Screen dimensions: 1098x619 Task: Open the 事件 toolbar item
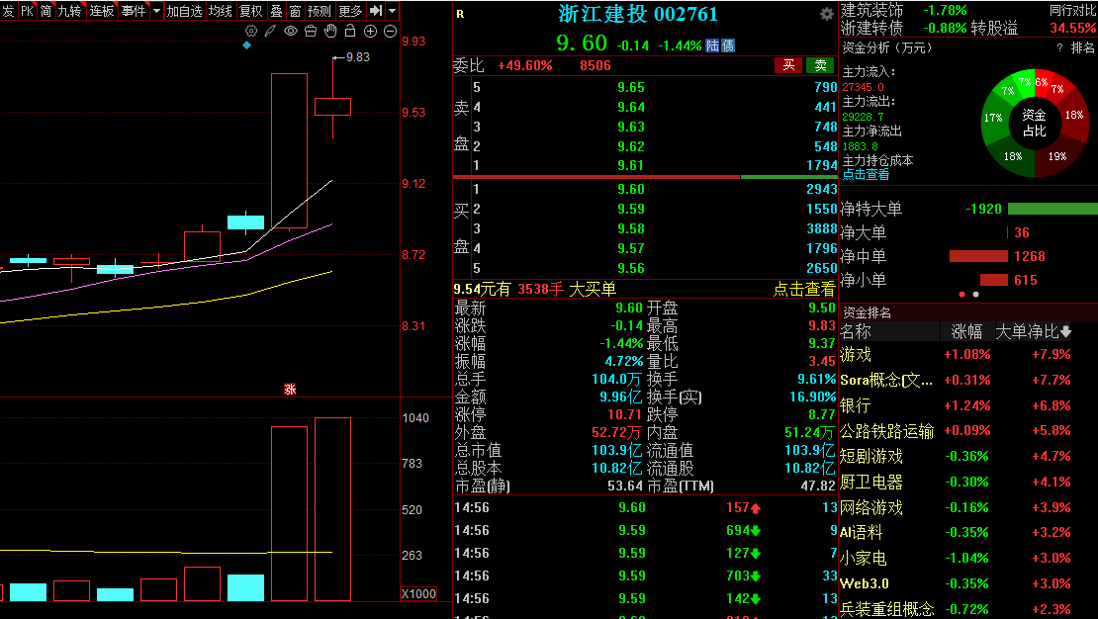point(134,11)
